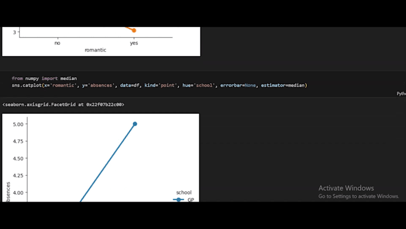
Task: Click inside the 'from numpy import median' line
Action: (x=44, y=78)
